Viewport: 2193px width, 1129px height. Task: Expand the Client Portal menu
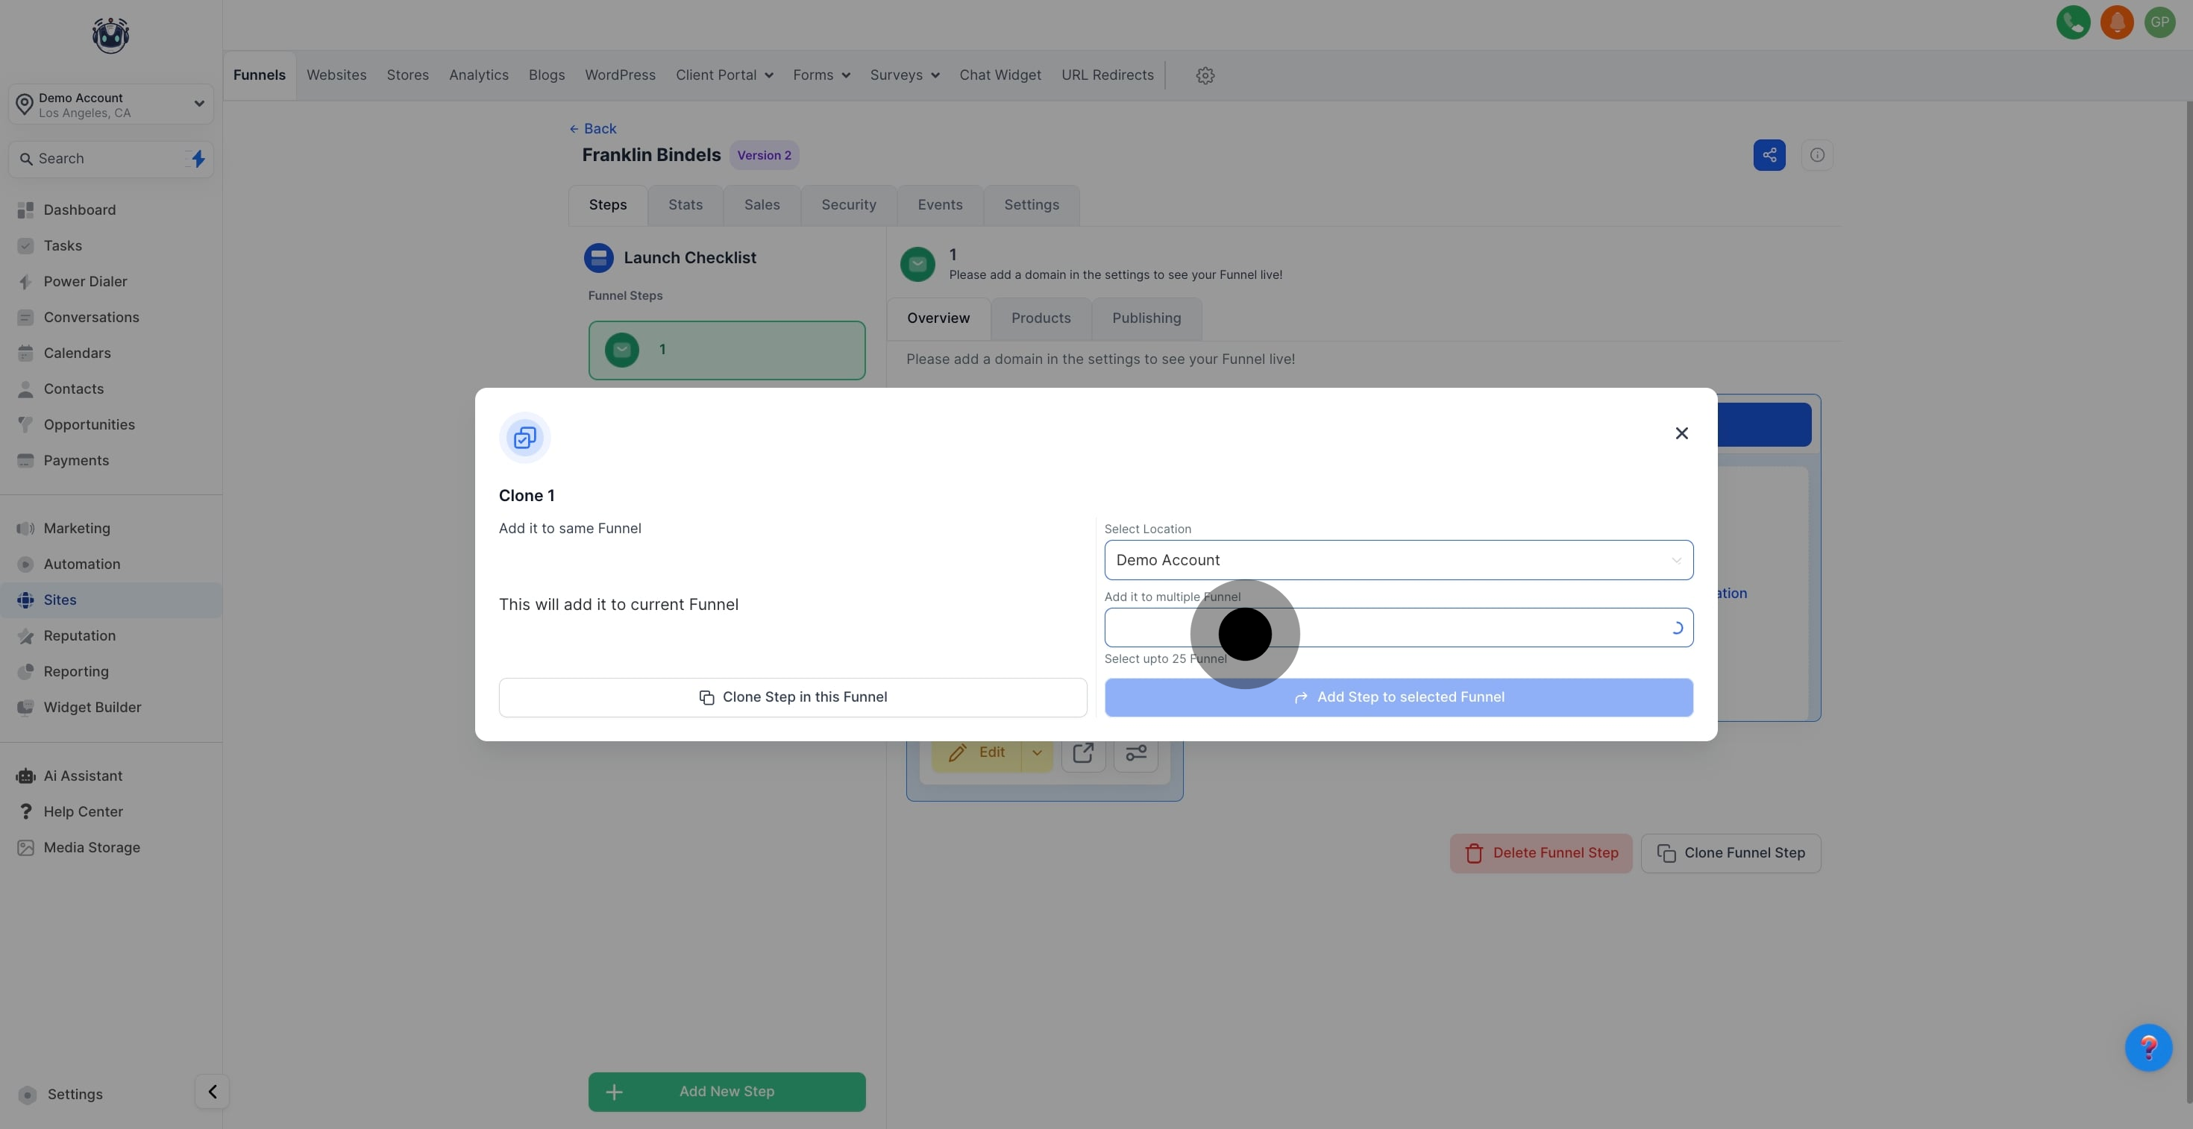point(724,76)
